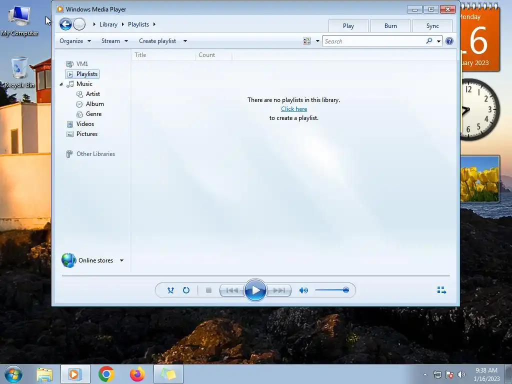Launch Chrome from the taskbar
Screen dimensions: 512x384
tap(106, 374)
